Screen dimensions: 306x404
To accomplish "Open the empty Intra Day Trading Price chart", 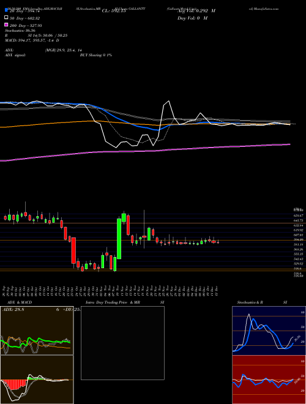I will point(122,343).
